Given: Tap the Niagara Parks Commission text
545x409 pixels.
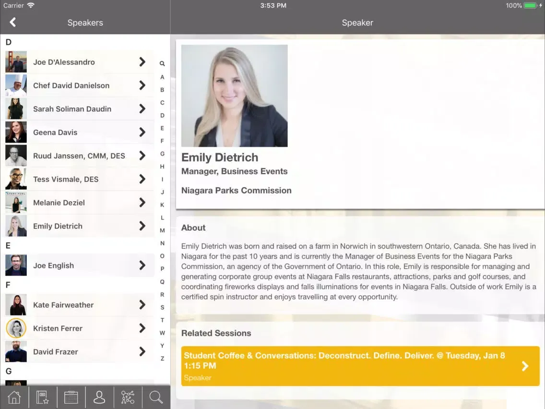Looking at the screenshot, I should click(237, 190).
